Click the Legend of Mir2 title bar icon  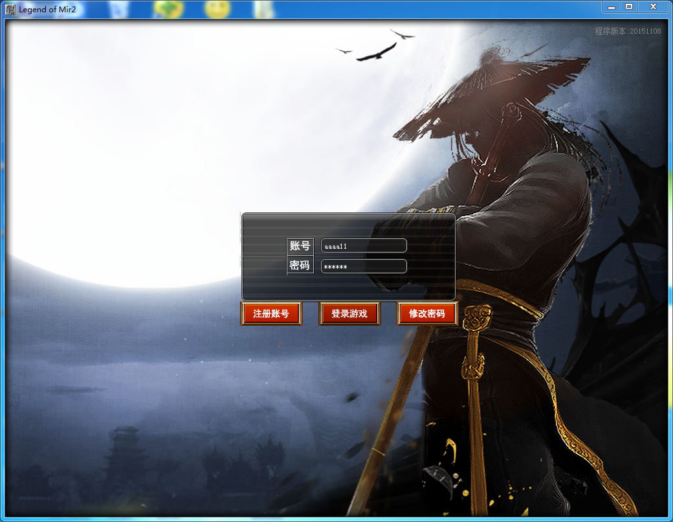pos(10,10)
